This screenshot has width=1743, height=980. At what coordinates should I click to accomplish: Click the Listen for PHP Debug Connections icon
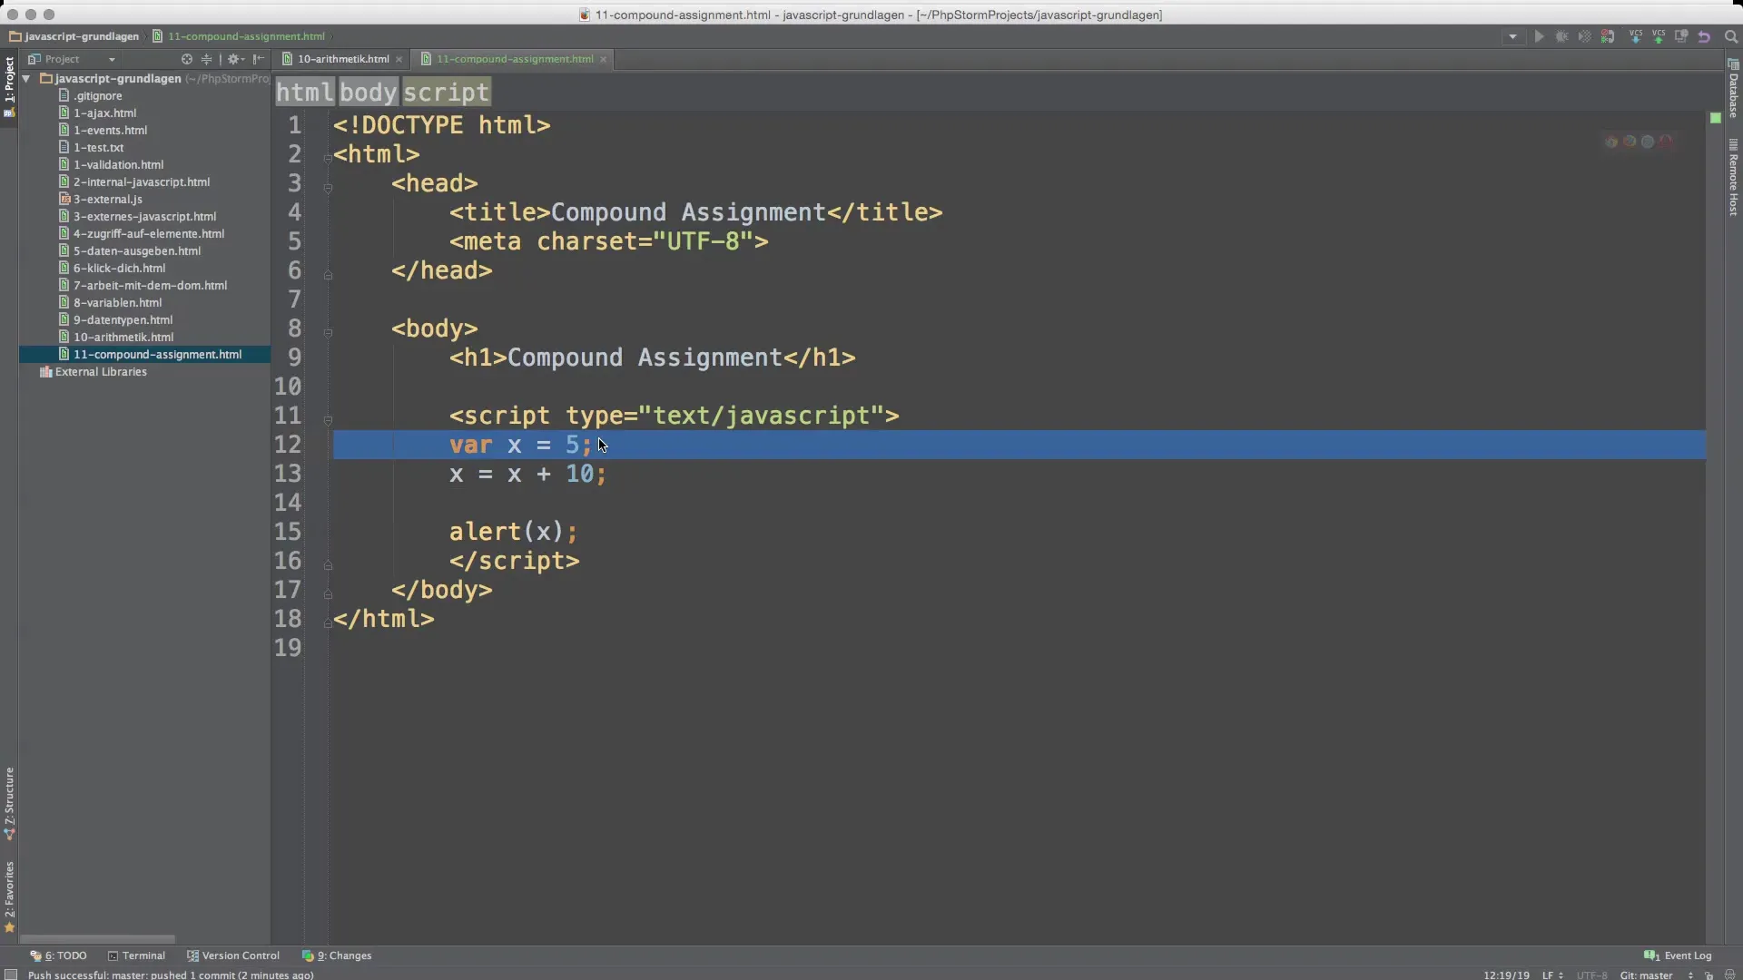point(1608,37)
